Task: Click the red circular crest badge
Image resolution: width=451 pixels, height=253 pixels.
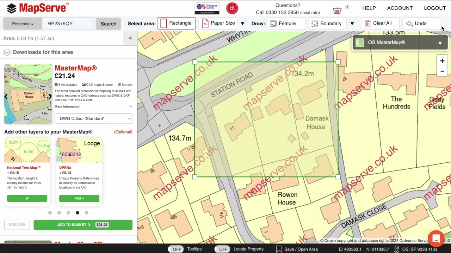Action: click(232, 8)
